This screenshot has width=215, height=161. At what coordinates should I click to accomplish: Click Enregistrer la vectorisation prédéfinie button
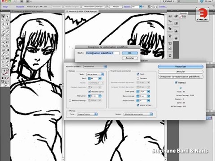click(181, 77)
